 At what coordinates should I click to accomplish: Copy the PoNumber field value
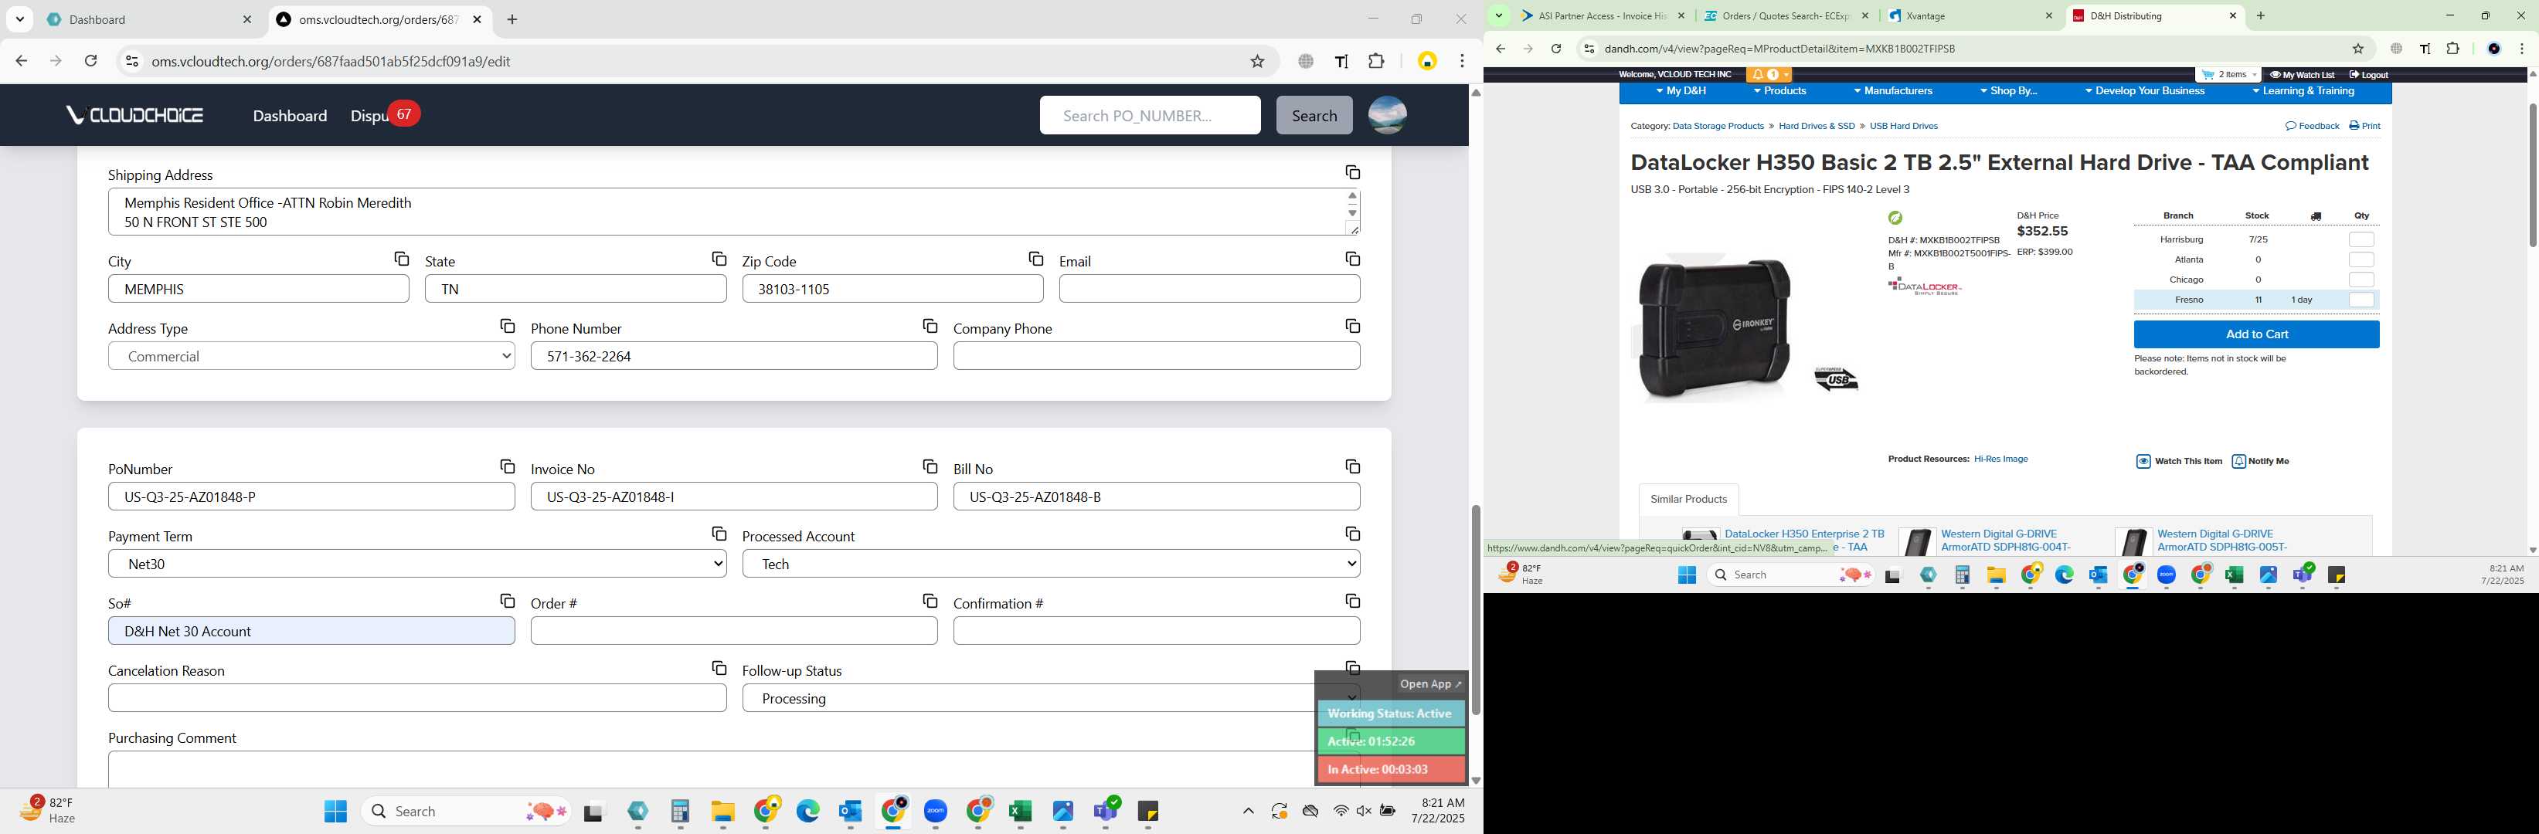pos(507,466)
